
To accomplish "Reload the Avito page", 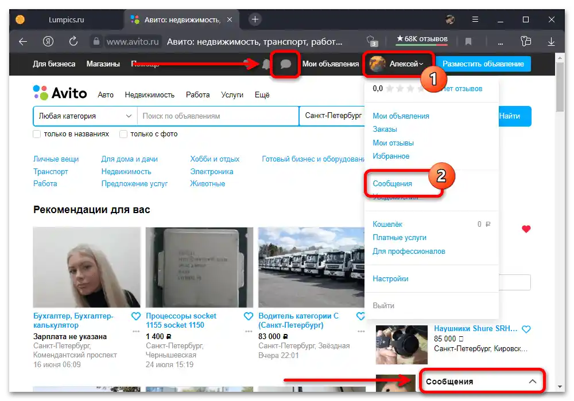I will [x=73, y=41].
